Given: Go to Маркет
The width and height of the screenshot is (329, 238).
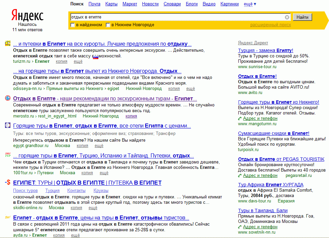Looking at the screenshot, I should coord(130,4).
